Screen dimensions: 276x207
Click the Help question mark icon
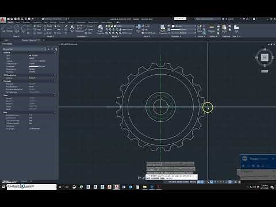(254, 19)
